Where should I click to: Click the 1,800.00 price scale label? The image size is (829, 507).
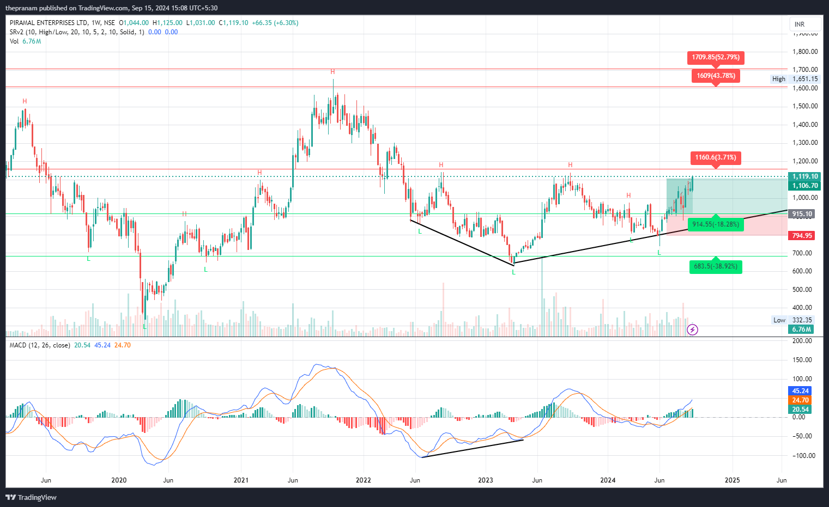(805, 52)
